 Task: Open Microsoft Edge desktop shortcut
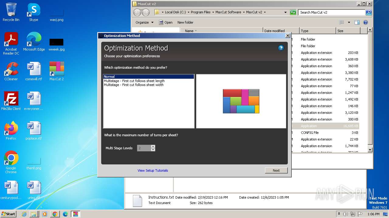[x=34, y=42]
